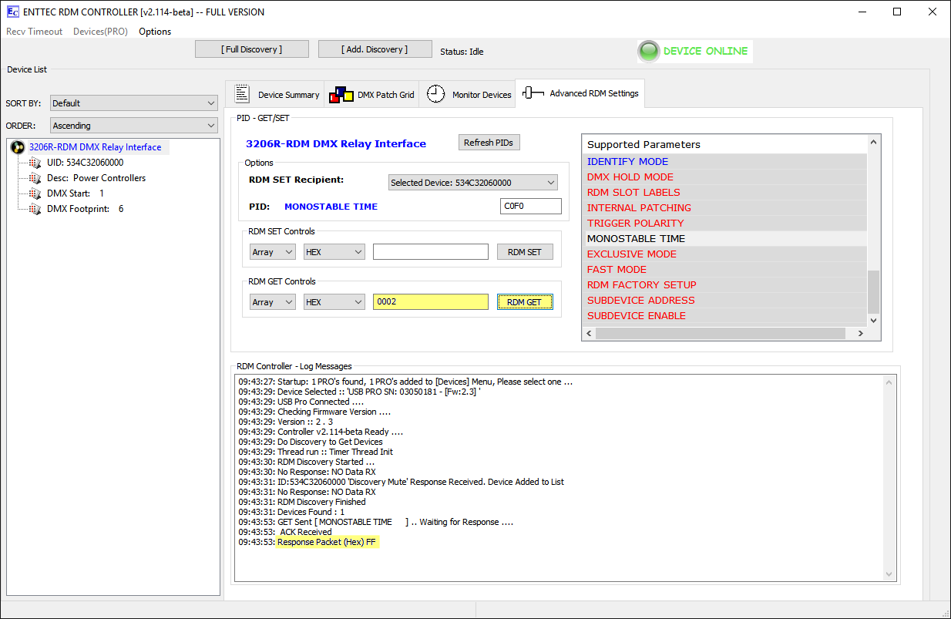Click the icon beside DMX Footprint
The width and height of the screenshot is (951, 619).
click(35, 209)
